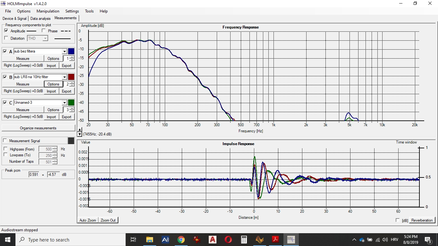Click the dark red color swatch for measurement B
The width and height of the screenshot is (438, 246).
click(71, 77)
